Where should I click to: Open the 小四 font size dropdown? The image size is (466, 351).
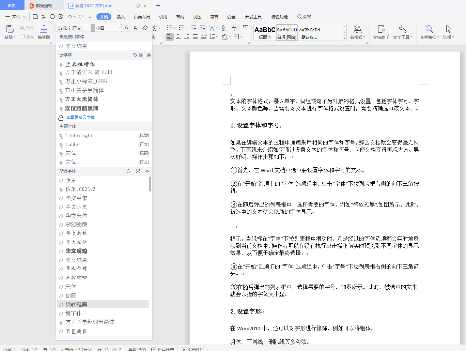120,28
